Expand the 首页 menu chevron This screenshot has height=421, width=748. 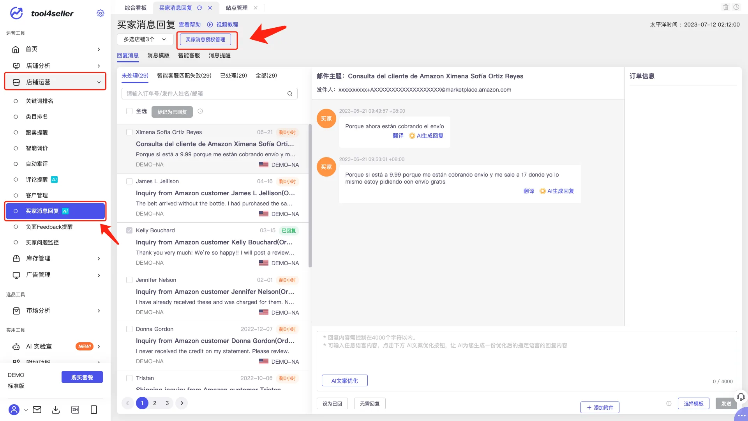click(x=99, y=50)
